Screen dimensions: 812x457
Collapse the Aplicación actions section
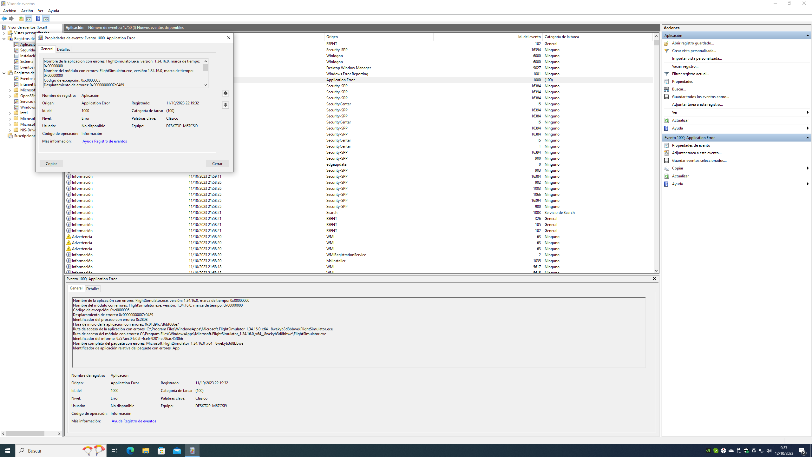point(808,36)
